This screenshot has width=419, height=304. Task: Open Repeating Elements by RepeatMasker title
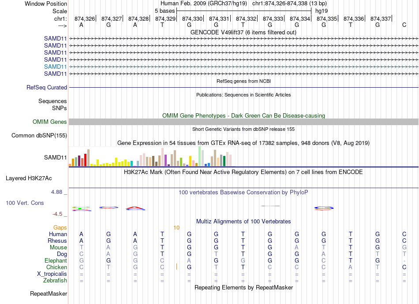pos(243,288)
